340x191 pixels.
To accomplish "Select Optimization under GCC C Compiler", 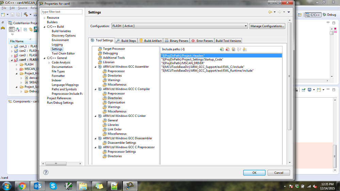I will click(x=116, y=102).
